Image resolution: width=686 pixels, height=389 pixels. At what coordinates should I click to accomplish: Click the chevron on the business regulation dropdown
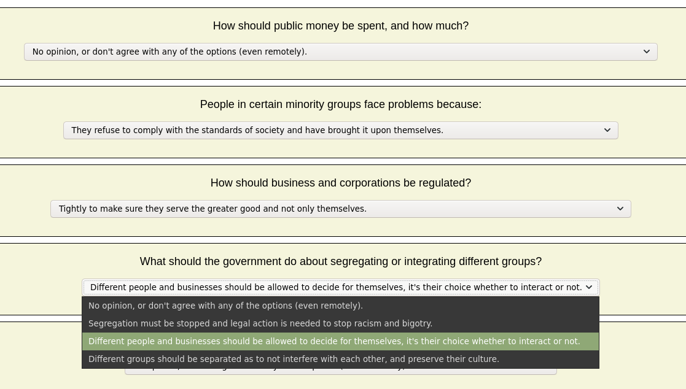tap(620, 209)
